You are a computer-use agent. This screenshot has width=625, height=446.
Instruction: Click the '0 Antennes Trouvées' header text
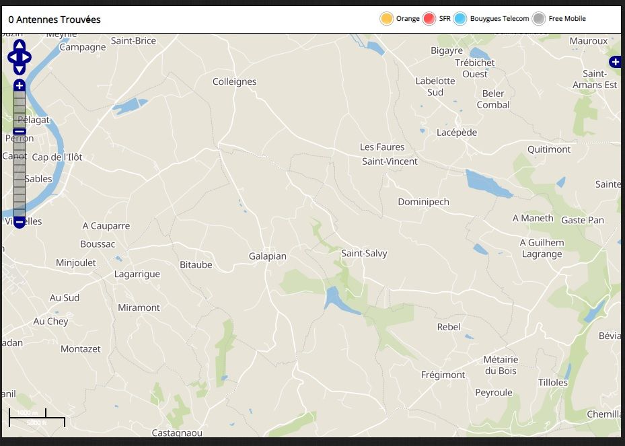pyautogui.click(x=54, y=20)
